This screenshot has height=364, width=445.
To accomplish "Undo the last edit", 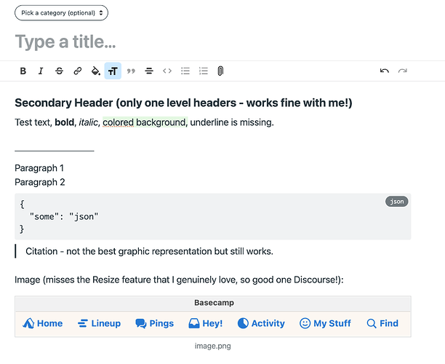I will [x=384, y=71].
